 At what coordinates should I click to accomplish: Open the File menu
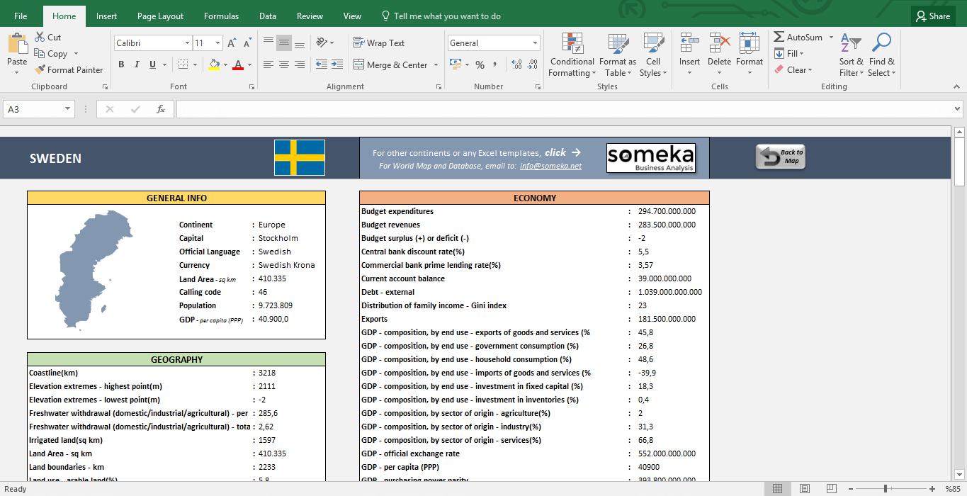pos(21,16)
